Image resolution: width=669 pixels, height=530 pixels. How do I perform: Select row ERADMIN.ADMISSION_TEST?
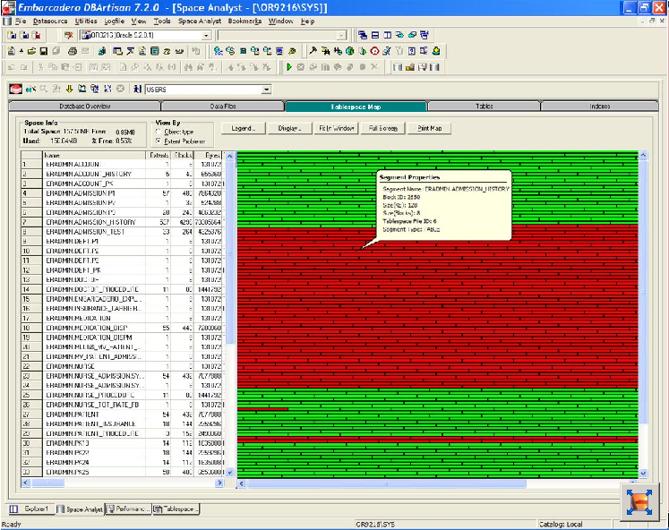pyautogui.click(x=123, y=232)
